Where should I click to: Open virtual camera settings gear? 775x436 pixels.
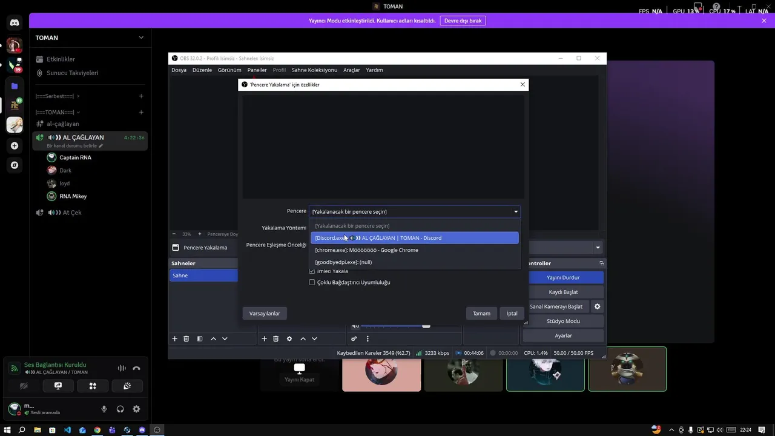597,306
